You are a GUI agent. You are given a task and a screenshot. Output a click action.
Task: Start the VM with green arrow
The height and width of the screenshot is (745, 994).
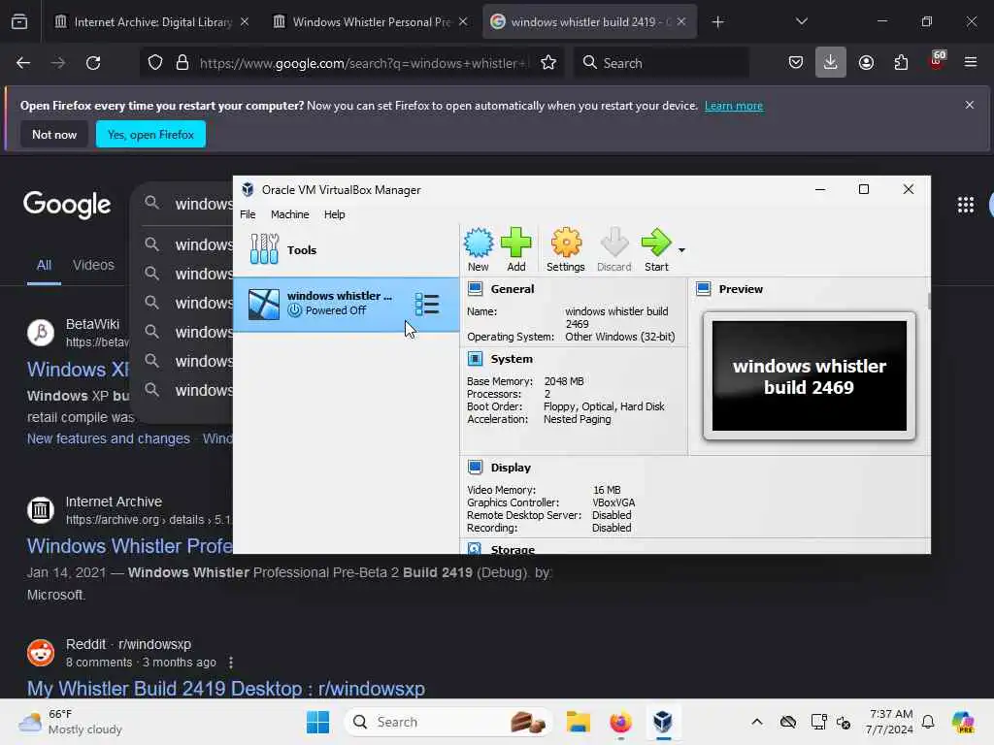pyautogui.click(x=656, y=249)
